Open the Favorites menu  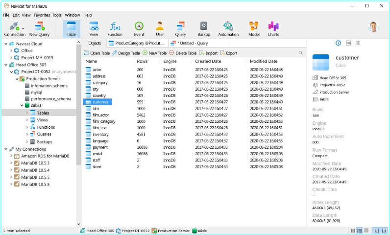coord(42,15)
